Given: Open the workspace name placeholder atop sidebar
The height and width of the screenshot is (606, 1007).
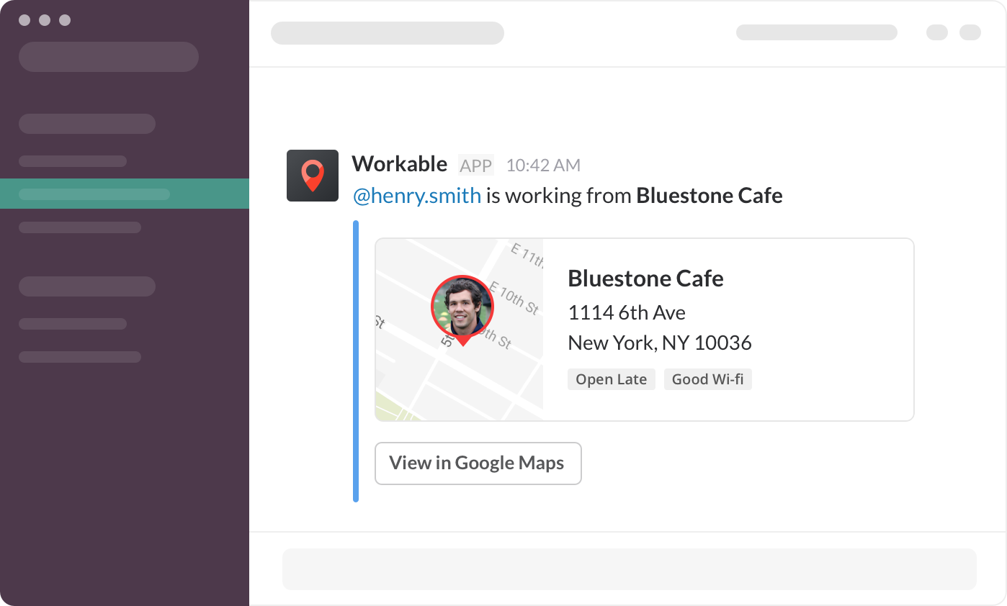Looking at the screenshot, I should tap(108, 57).
